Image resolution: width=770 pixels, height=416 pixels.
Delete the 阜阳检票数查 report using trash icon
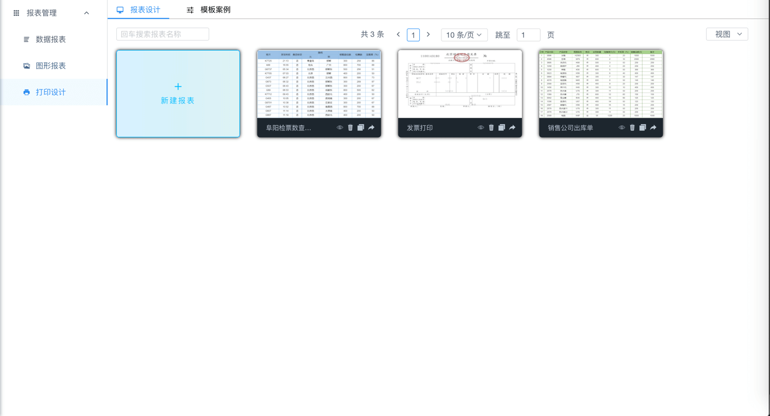350,128
